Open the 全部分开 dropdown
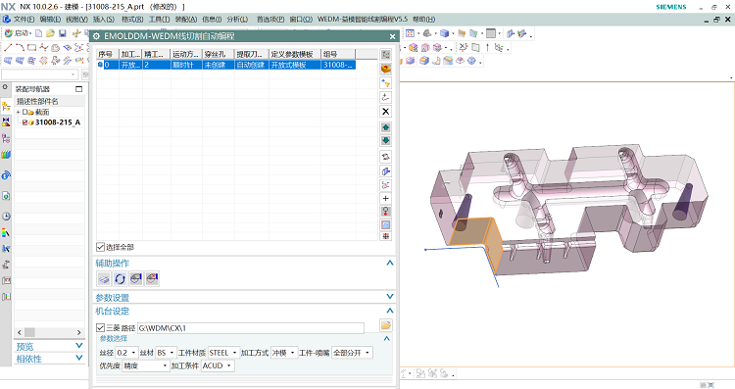Image resolution: width=735 pixels, height=389 pixels. click(352, 353)
